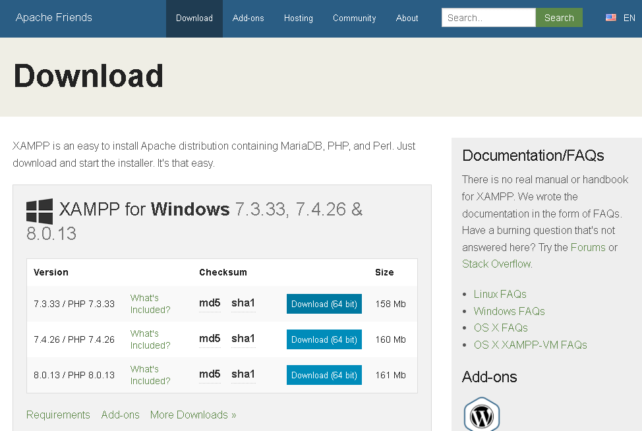Image resolution: width=642 pixels, height=431 pixels.
Task: Click the 161 Mb size value
Action: pyautogui.click(x=391, y=376)
